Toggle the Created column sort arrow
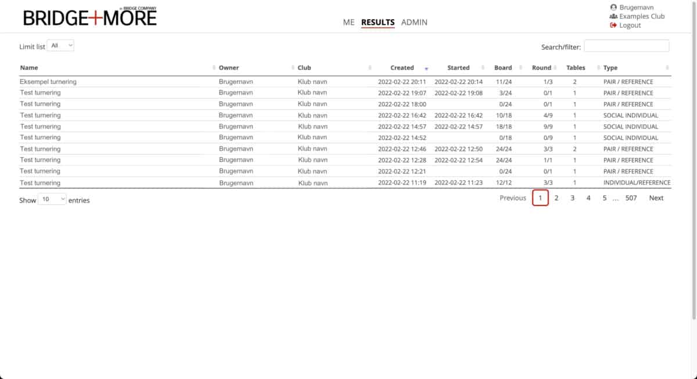Viewport: 697px width, 379px height. pyautogui.click(x=426, y=68)
